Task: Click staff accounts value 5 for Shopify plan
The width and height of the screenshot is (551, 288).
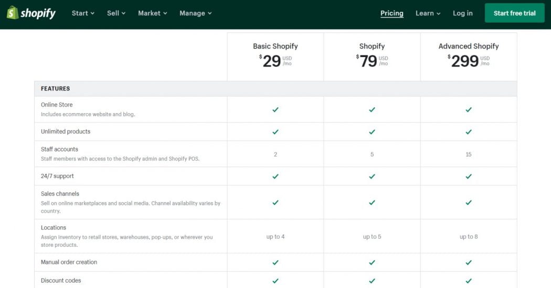Action: pyautogui.click(x=372, y=154)
